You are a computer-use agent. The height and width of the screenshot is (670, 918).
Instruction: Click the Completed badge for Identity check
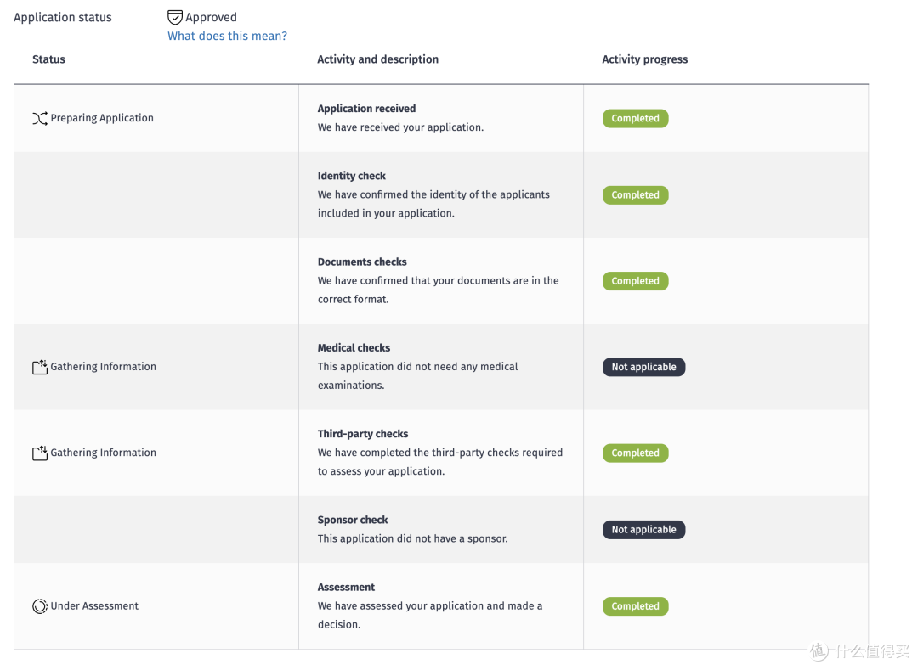coord(635,194)
